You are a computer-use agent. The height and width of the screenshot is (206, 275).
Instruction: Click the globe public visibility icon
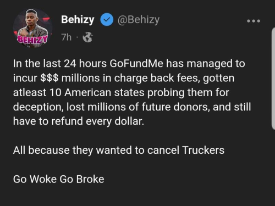coord(87,37)
